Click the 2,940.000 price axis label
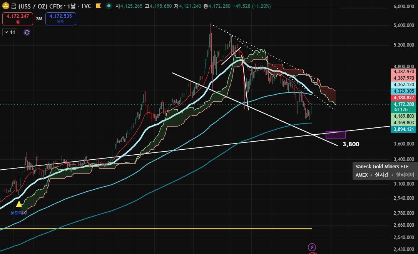The image size is (418, 254). point(404,198)
